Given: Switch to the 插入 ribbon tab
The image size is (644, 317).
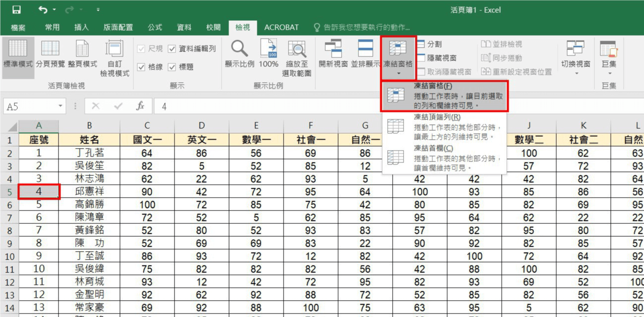Looking at the screenshot, I should pyautogui.click(x=81, y=28).
